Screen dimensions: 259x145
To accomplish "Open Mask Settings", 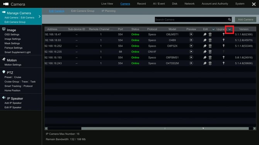I will click(x=12, y=44).
